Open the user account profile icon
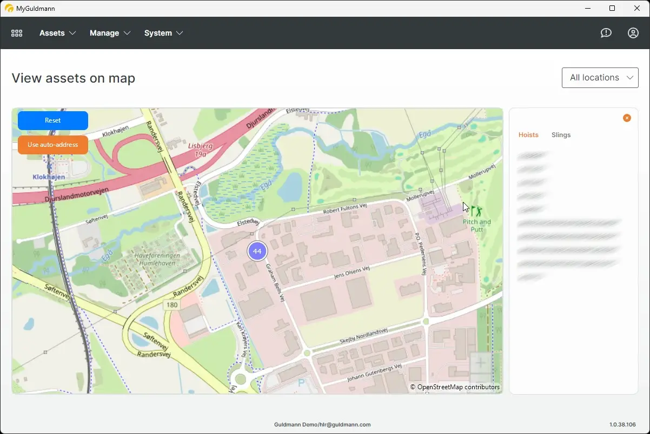 point(633,33)
